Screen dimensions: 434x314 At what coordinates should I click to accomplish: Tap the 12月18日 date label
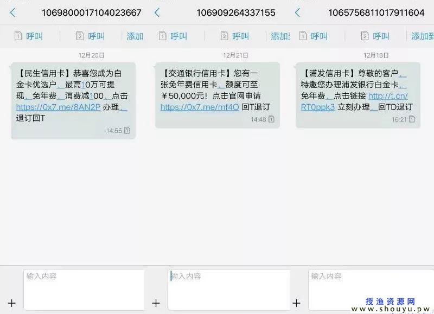click(376, 55)
